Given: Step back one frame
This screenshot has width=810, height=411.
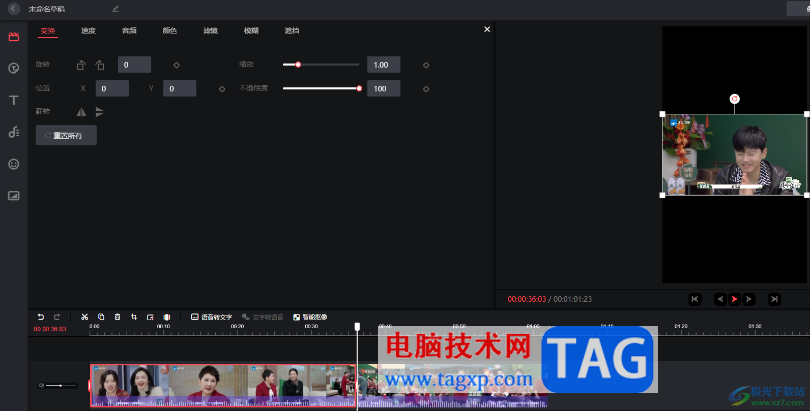Looking at the screenshot, I should (x=720, y=299).
